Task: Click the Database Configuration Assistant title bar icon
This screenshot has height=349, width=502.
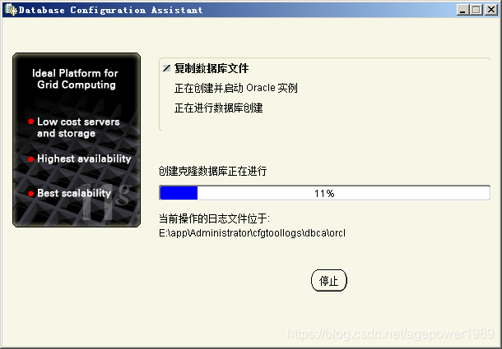Action: pos(11,10)
